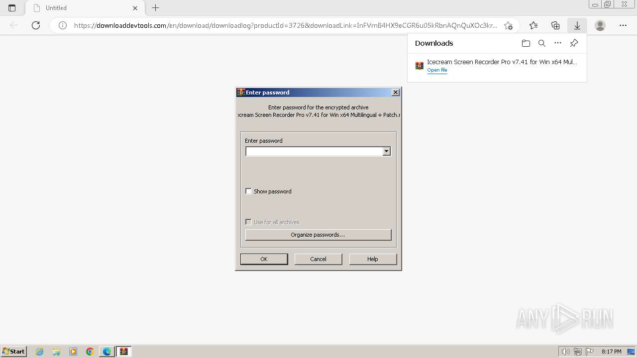Select the Untitled browser tab
Image resolution: width=637 pixels, height=358 pixels.
tap(85, 8)
